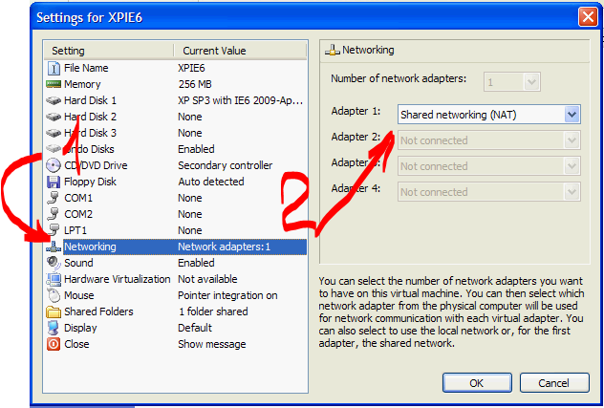Click the 'Show message' value
Viewport: 604px width, 408px height.
212,344
